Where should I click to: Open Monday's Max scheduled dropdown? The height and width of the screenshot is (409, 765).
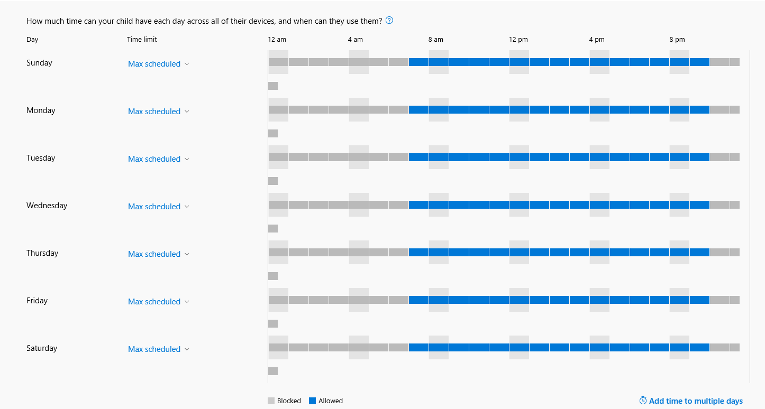coord(158,111)
